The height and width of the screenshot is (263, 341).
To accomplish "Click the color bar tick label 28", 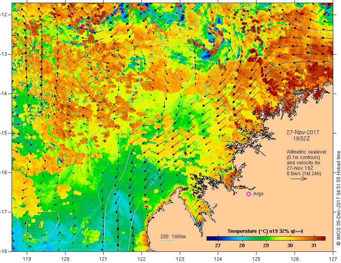I will point(242,246).
